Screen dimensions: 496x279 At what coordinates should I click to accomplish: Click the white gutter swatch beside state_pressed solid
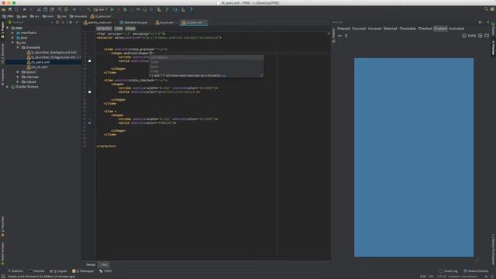click(x=90, y=60)
